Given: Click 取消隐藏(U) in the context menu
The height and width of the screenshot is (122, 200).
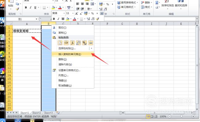Looking at the screenshot, I should pos(73,86).
